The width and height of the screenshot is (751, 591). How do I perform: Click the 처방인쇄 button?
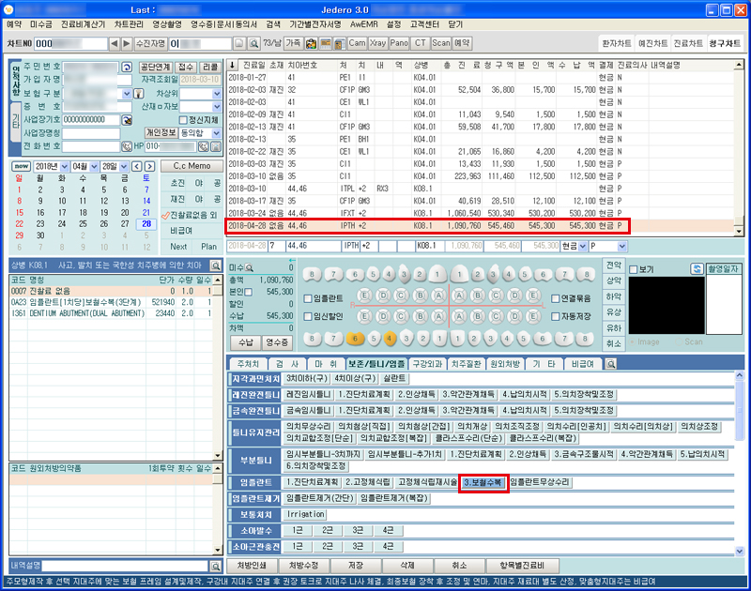[252, 566]
